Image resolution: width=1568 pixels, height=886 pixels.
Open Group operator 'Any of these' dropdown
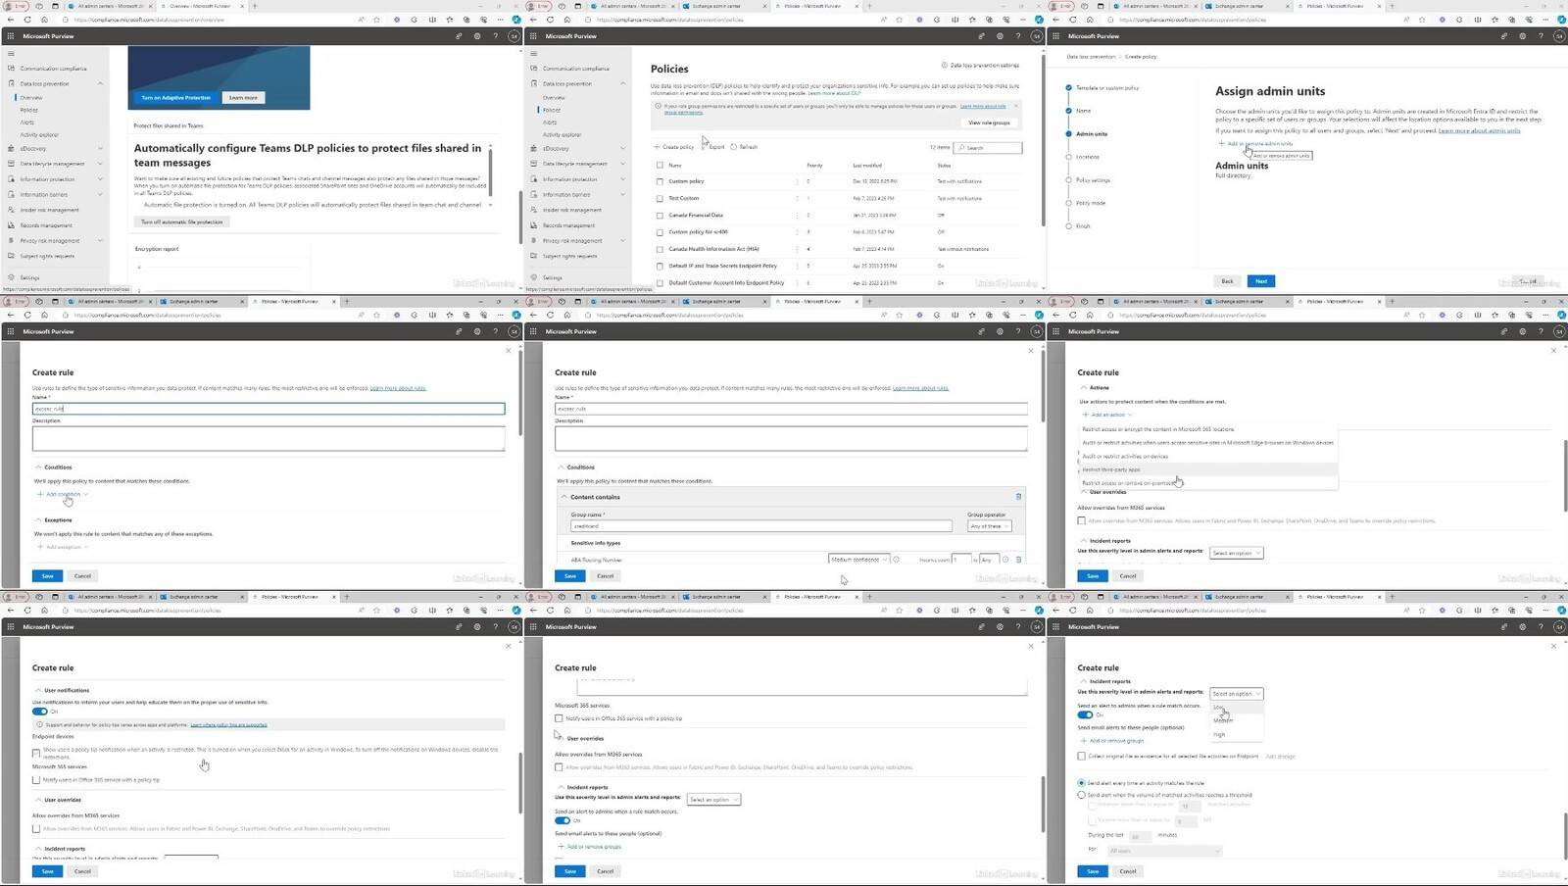click(989, 526)
